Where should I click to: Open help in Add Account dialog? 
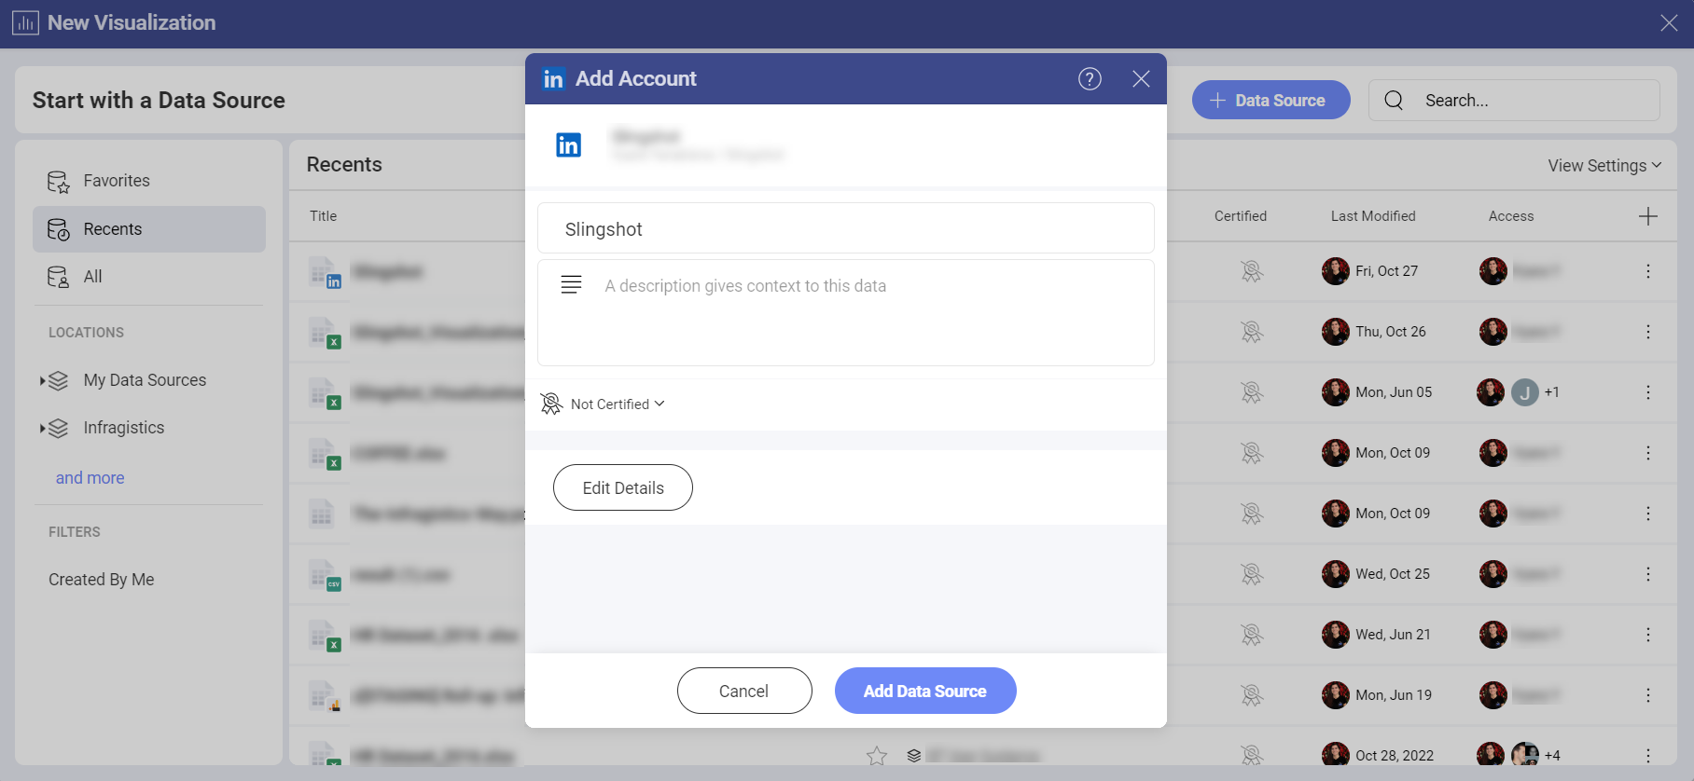pos(1090,79)
